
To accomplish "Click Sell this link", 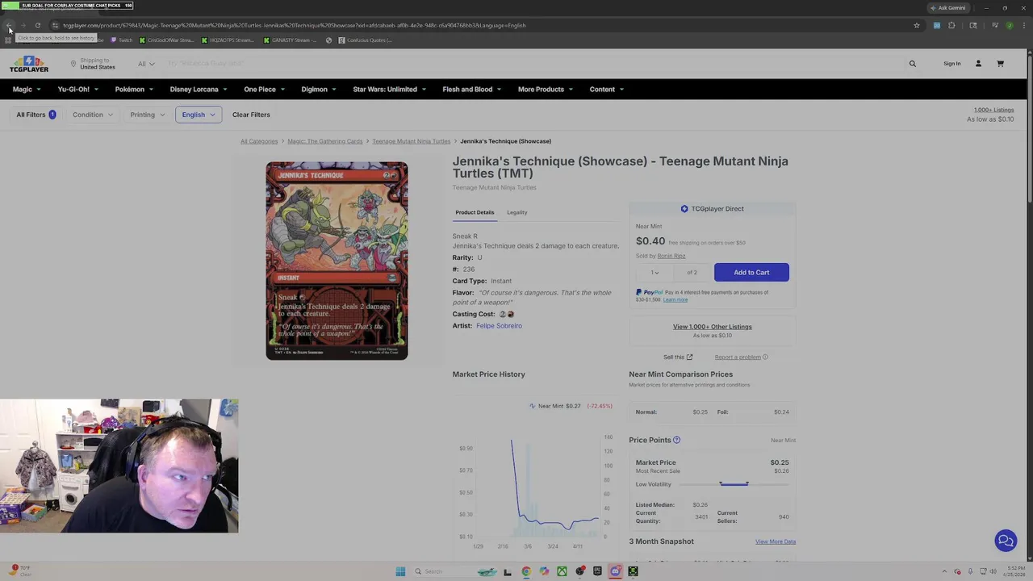I will (x=678, y=357).
